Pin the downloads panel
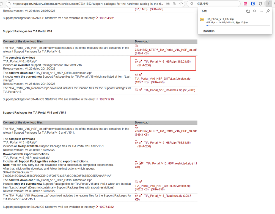This screenshot has height=214, width=275. coord(268,11)
